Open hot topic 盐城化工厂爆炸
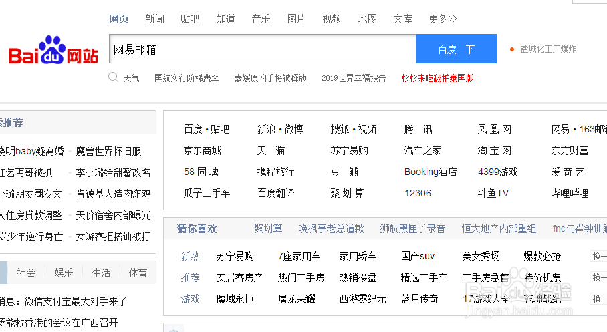The width and height of the screenshot is (607, 332). tap(548, 49)
